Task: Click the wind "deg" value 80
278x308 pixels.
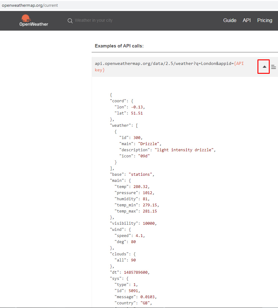Action: [x=133, y=242]
